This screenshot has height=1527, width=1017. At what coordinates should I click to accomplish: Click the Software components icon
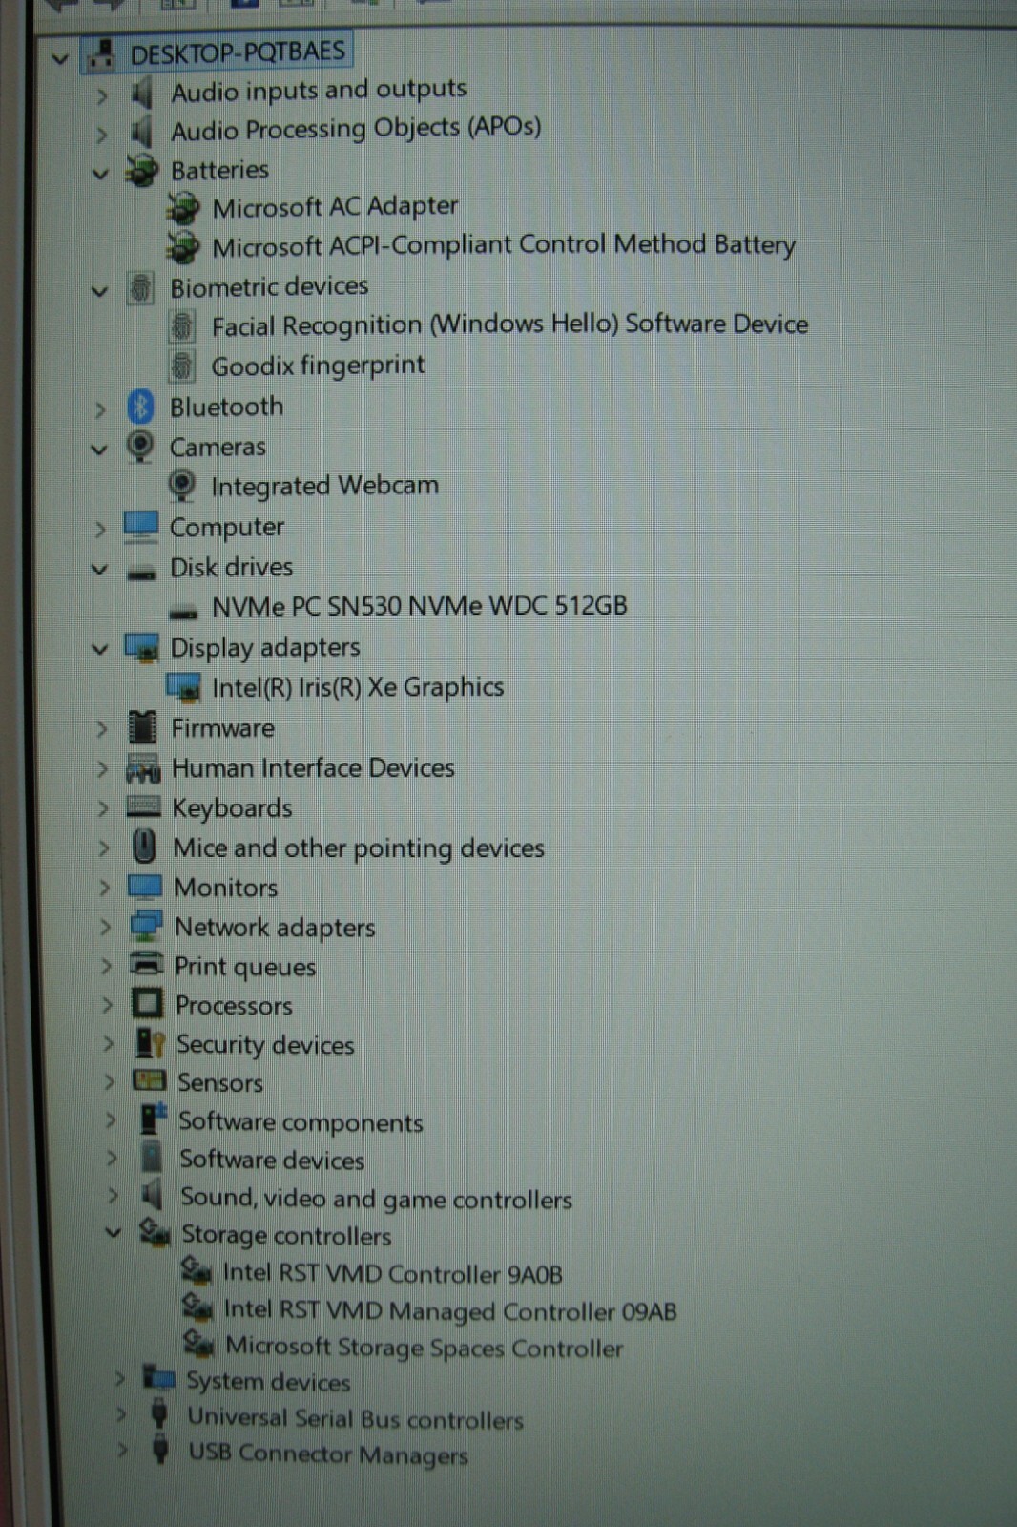point(153,1119)
